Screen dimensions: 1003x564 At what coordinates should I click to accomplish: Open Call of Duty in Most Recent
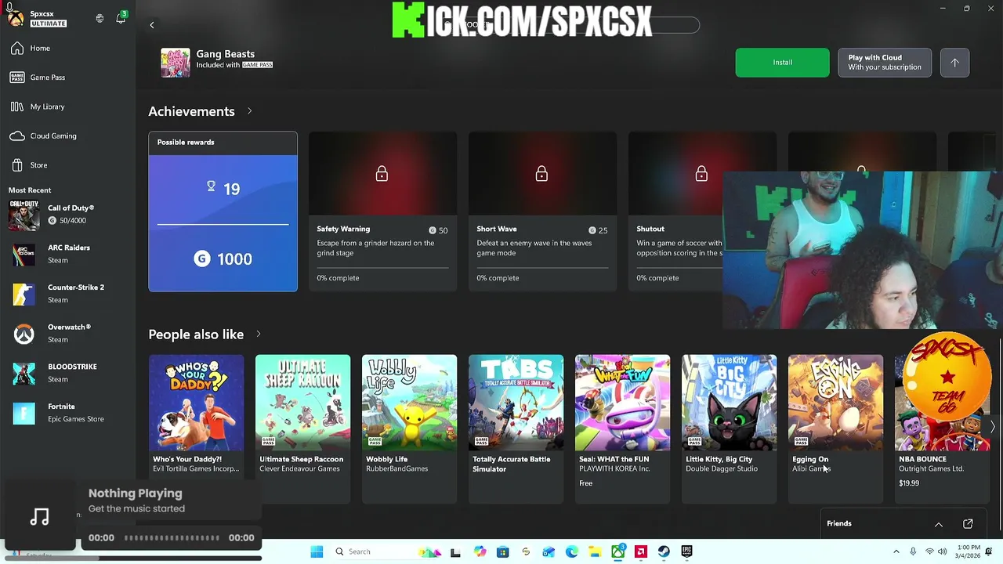67,215
